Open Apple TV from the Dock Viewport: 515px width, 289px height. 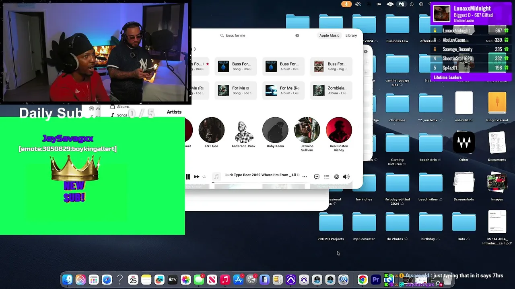(x=173, y=280)
